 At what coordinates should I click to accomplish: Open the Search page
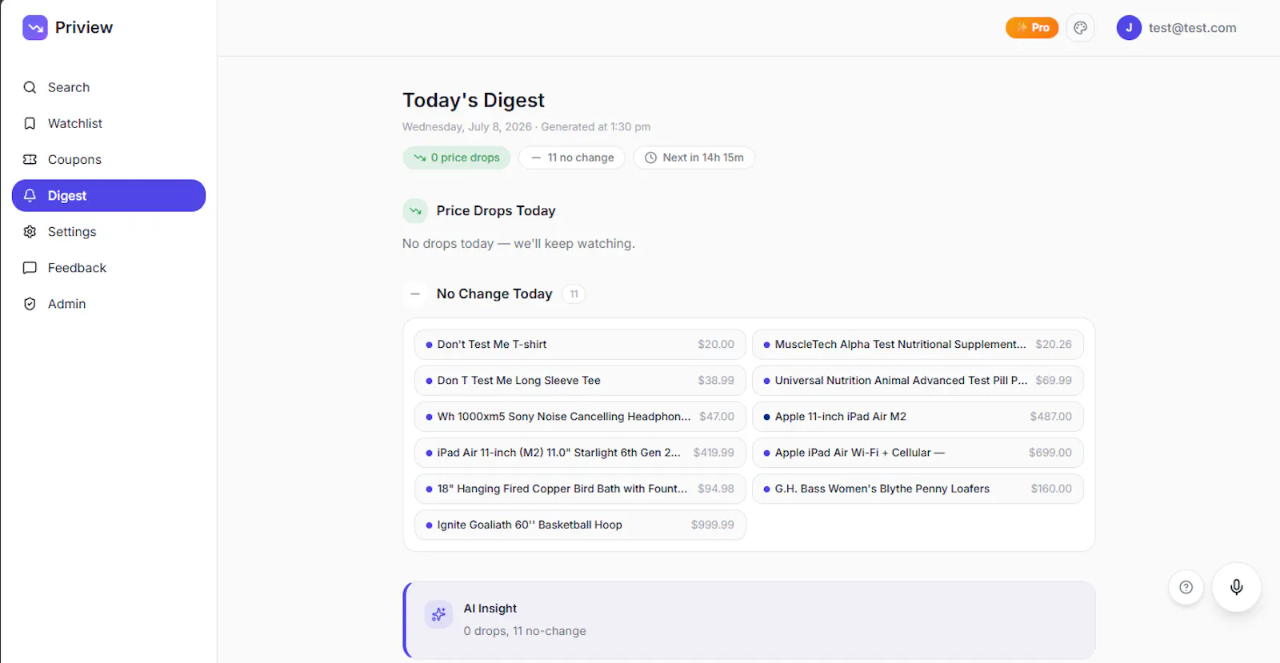click(109, 87)
